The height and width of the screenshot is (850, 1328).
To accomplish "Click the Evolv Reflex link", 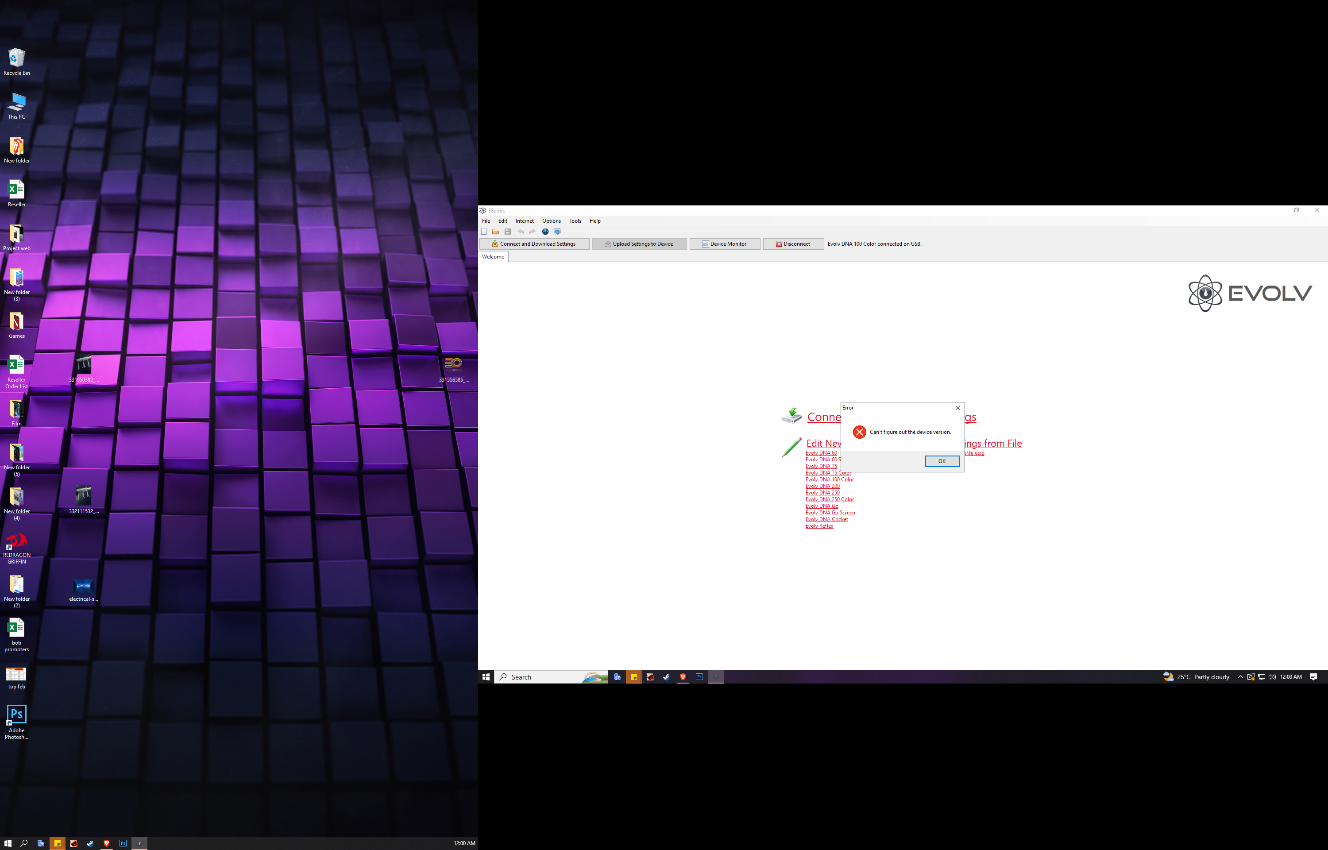I will coord(819,526).
